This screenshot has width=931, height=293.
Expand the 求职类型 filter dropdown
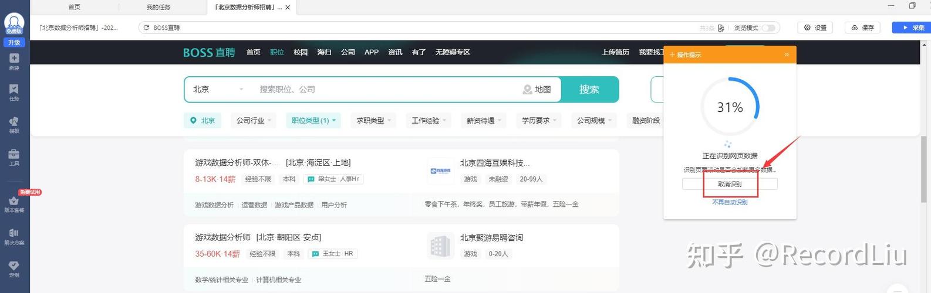[x=374, y=120]
